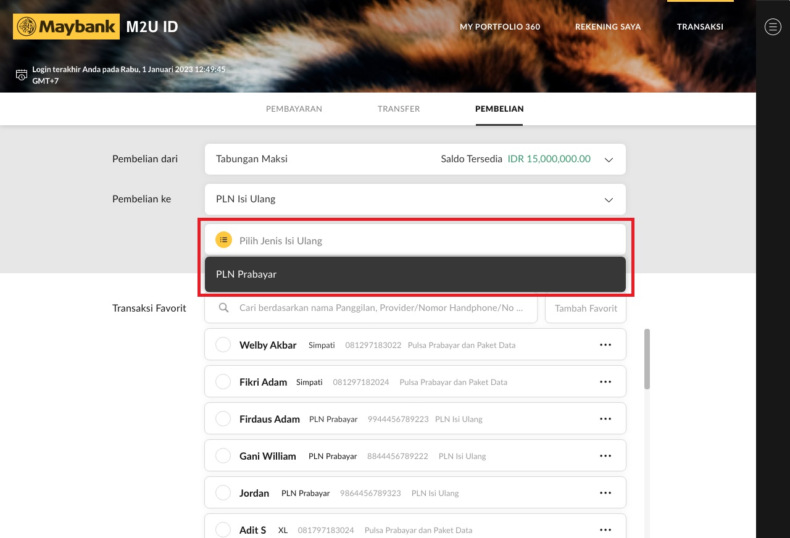Open the three-dot menu for Jordan
This screenshot has height=538, width=790.
click(605, 493)
